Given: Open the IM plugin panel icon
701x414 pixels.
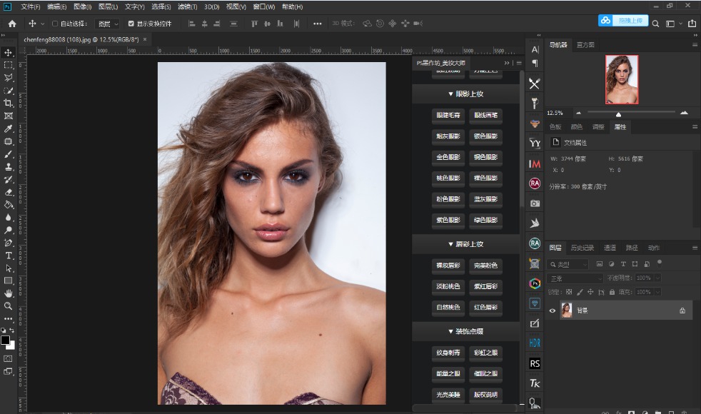Looking at the screenshot, I should (x=535, y=164).
